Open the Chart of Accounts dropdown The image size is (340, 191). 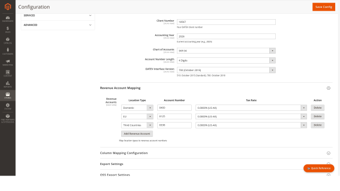[x=226, y=51]
